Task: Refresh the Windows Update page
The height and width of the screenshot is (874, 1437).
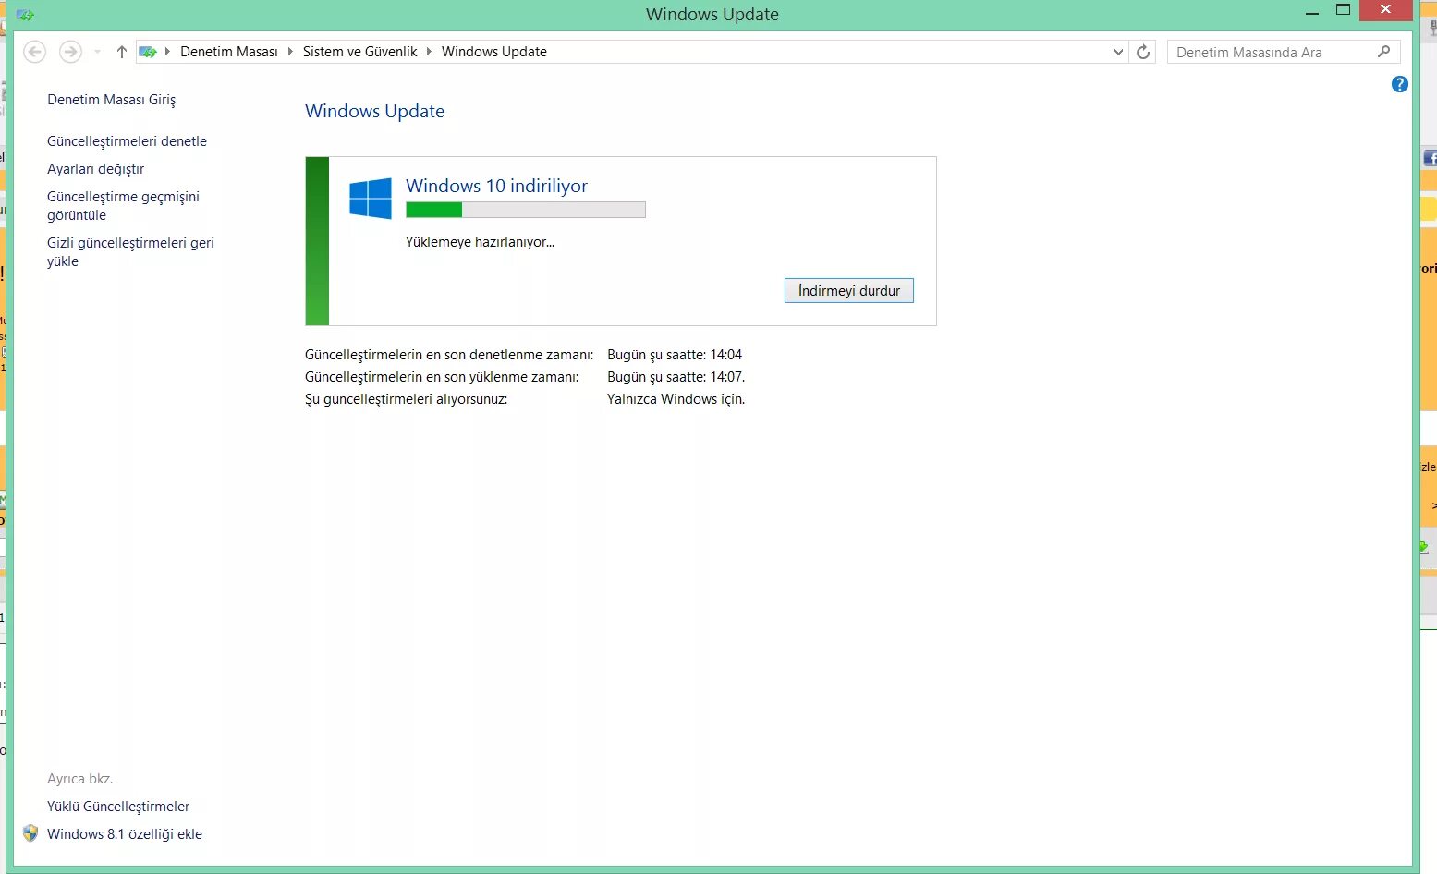Action: [x=1143, y=52]
